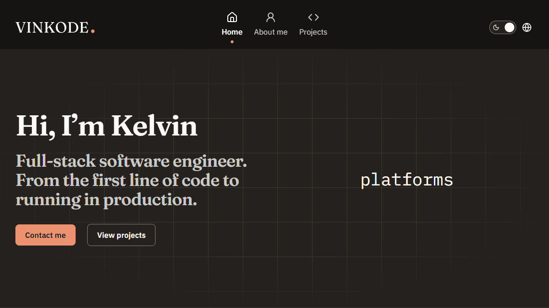Screen dimensions: 549x308
Task: Click the heading "Hi, I'm Kelvin"
Action: point(107,126)
